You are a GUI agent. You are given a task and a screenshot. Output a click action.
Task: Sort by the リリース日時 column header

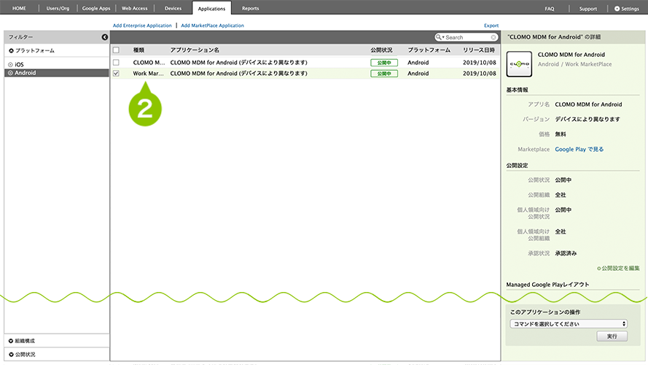[479, 50]
